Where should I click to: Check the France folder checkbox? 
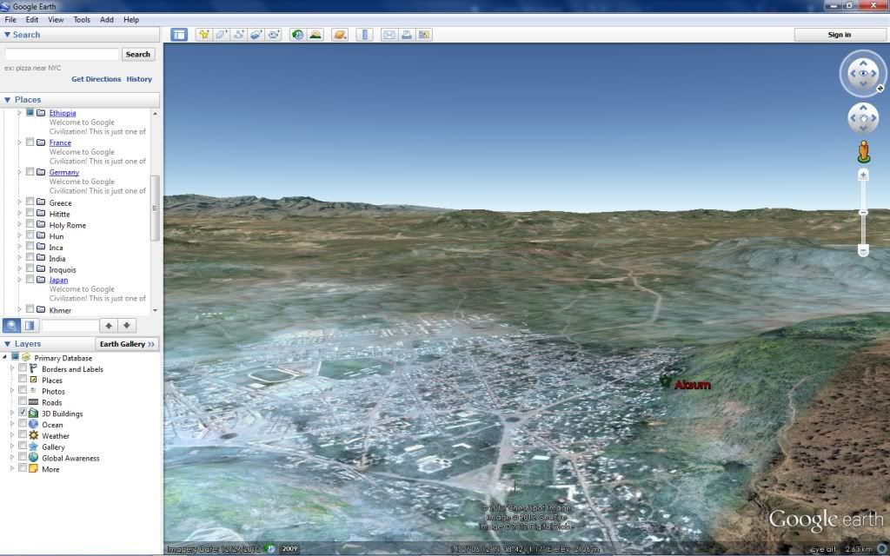(30, 142)
